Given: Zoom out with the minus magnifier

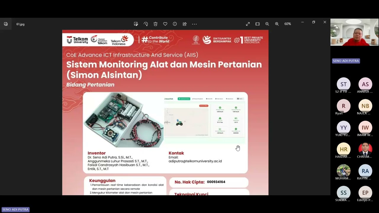Looking at the screenshot, I should [x=267, y=24].
